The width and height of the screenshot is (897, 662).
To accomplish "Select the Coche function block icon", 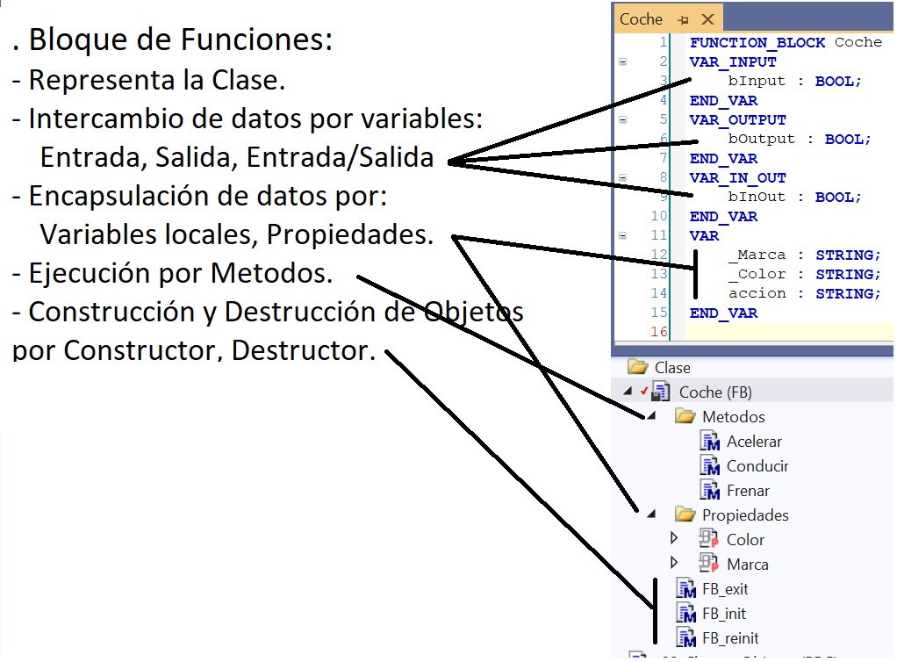I will click(658, 392).
